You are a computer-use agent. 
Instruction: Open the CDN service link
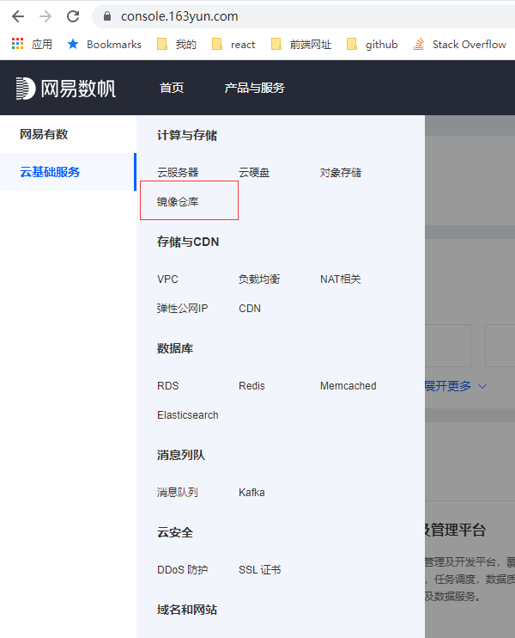(250, 309)
